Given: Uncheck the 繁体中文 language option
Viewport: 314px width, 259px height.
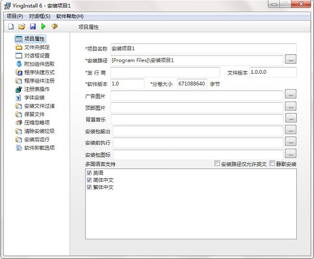Looking at the screenshot, I should [89, 187].
